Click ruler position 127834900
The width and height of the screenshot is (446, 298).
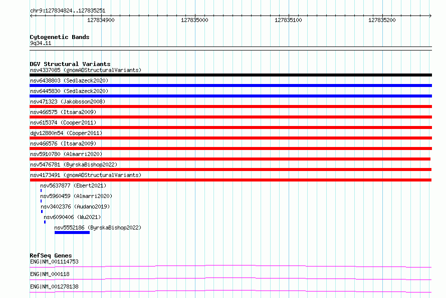pos(101,20)
